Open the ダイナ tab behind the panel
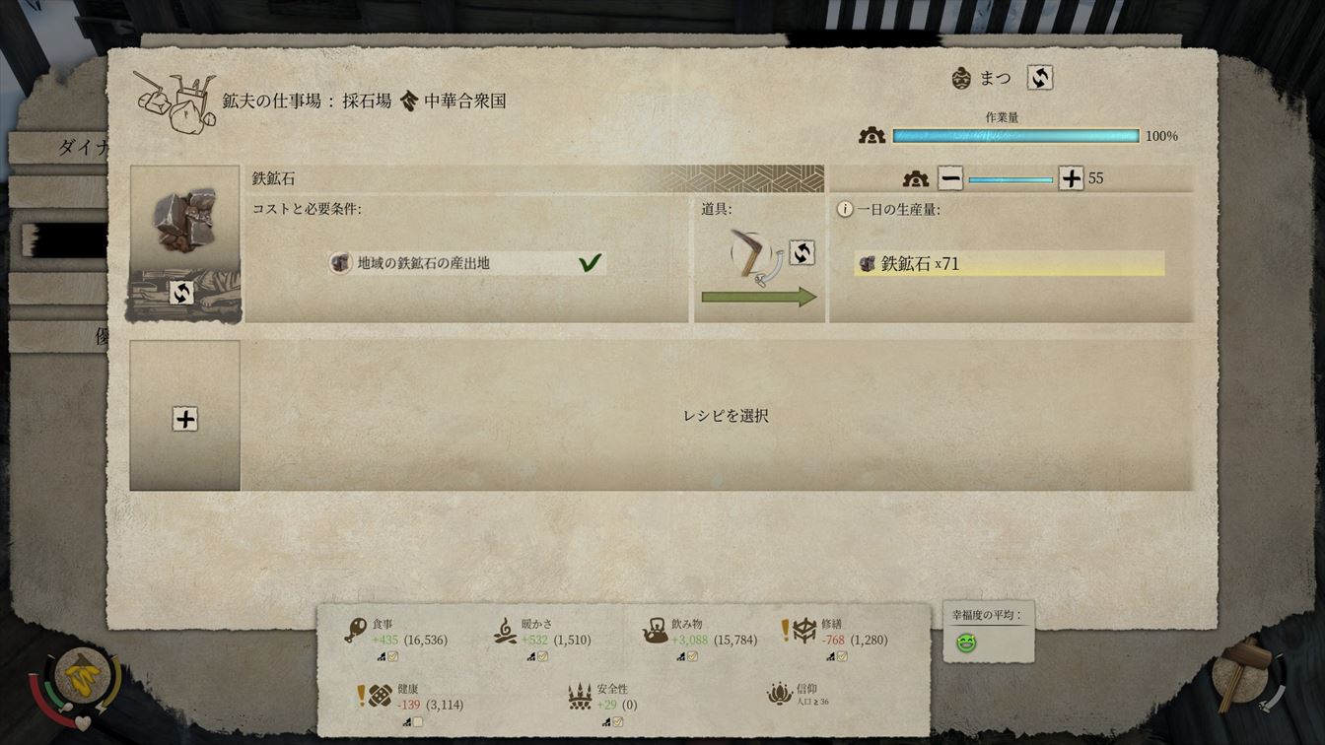 pyautogui.click(x=59, y=148)
